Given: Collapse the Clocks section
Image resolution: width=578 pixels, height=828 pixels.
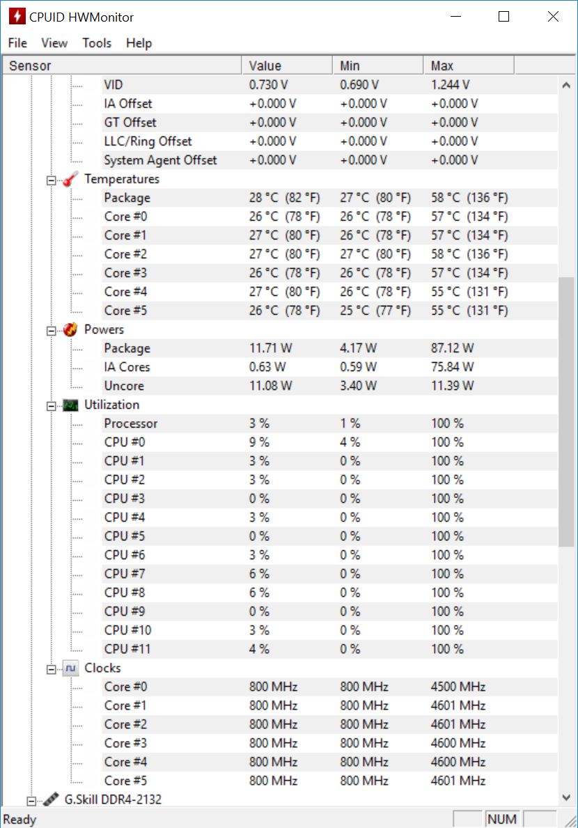Looking at the screenshot, I should click(x=51, y=669).
